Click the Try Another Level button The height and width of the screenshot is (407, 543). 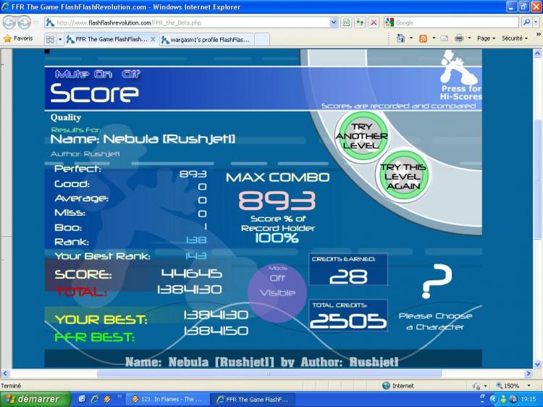tap(362, 135)
